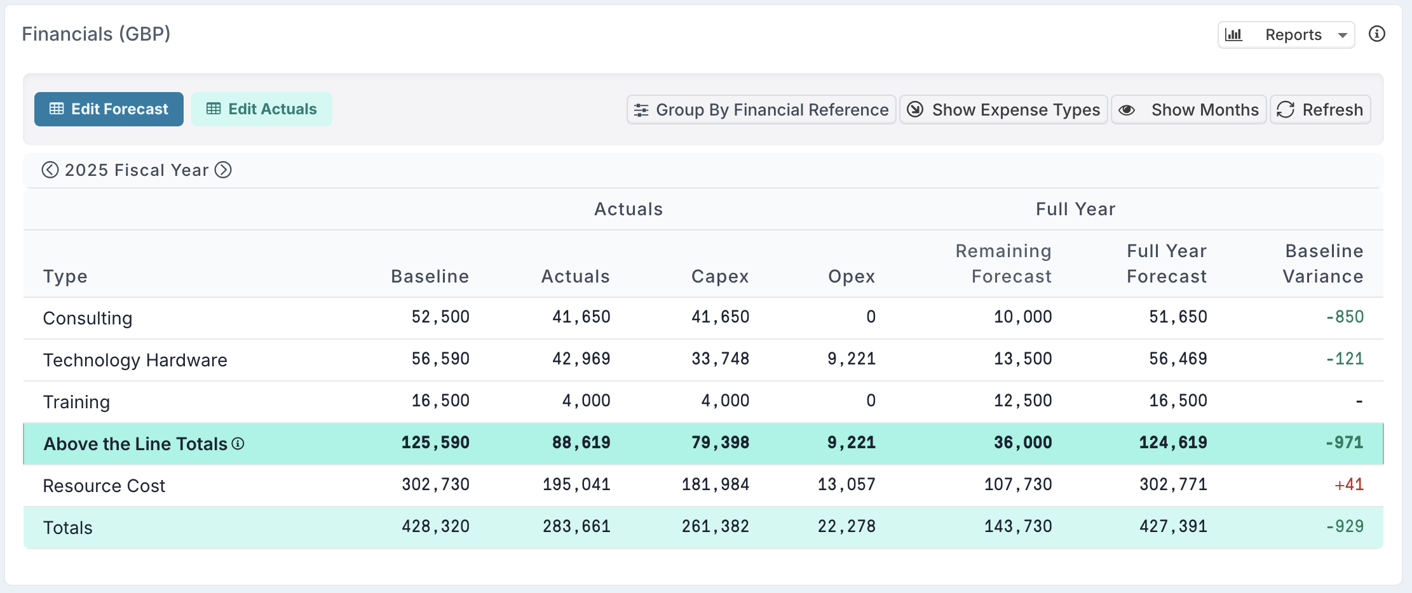Click the table icon in Edit Forecast
Screen dimensions: 1412x593
click(57, 109)
